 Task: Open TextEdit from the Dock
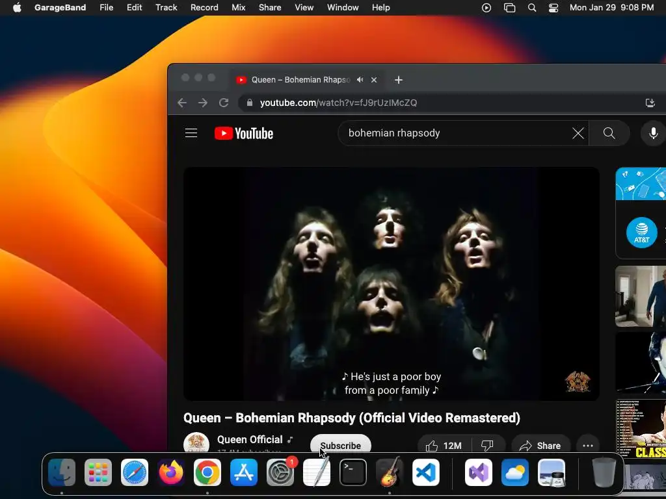[x=317, y=472]
